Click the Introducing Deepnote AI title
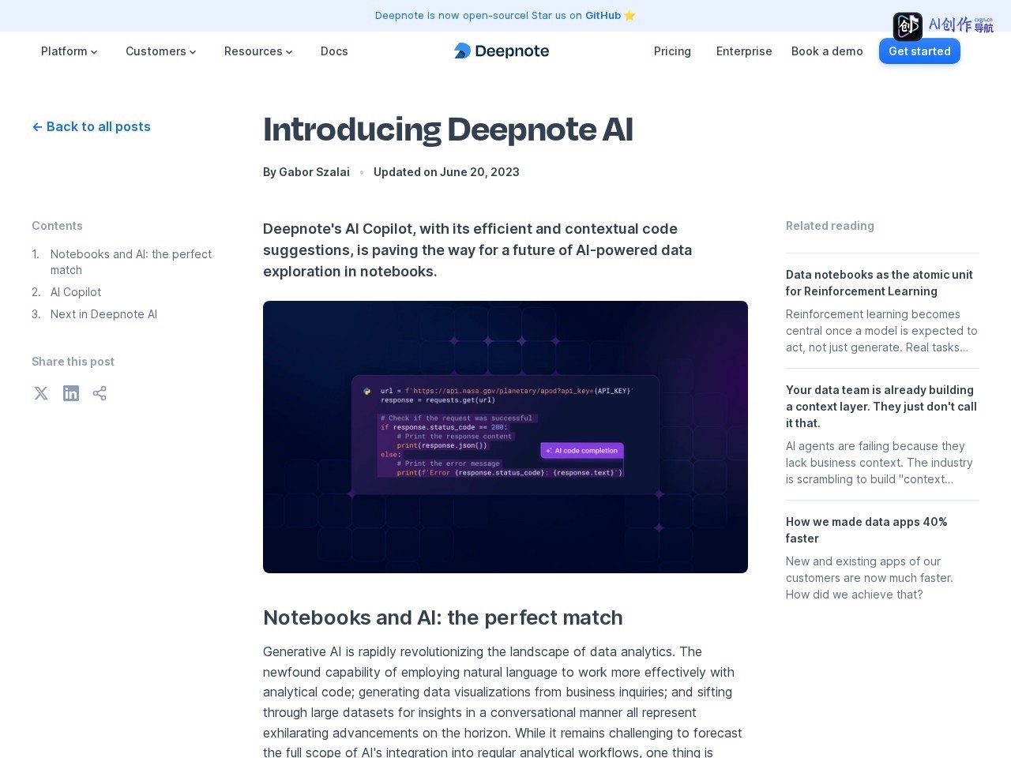Image resolution: width=1011 pixels, height=758 pixels. point(448,129)
